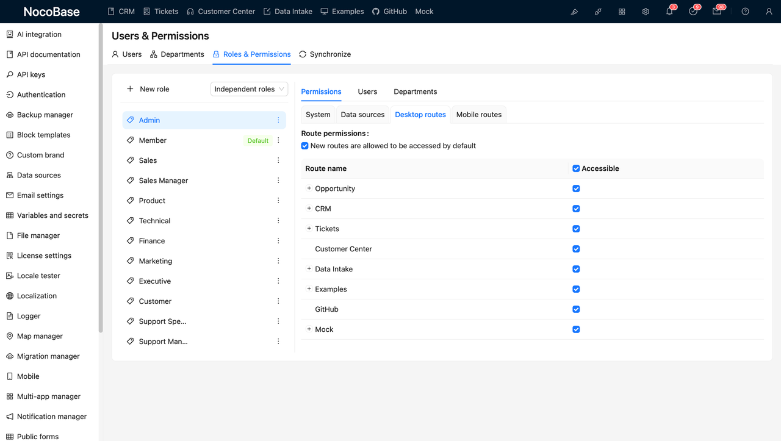Switch to the Mobile routes tab
Viewport: 781px width, 441px height.
tap(478, 114)
